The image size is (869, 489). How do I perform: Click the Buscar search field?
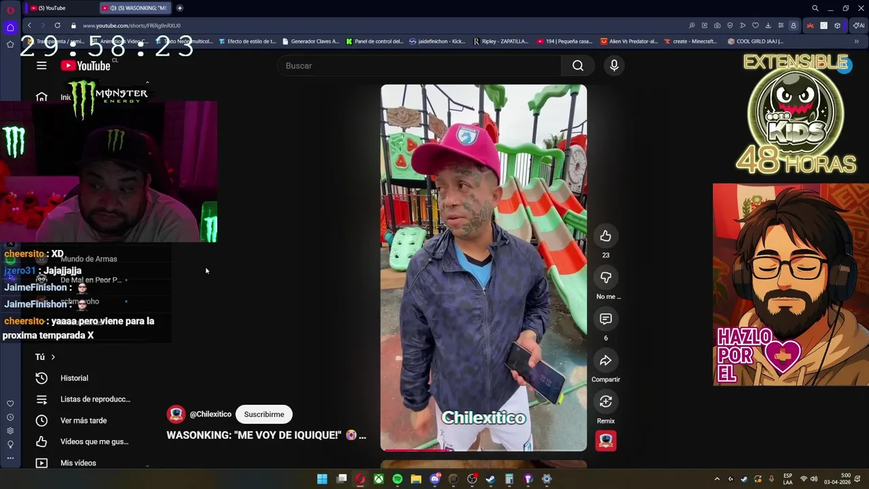coord(419,65)
